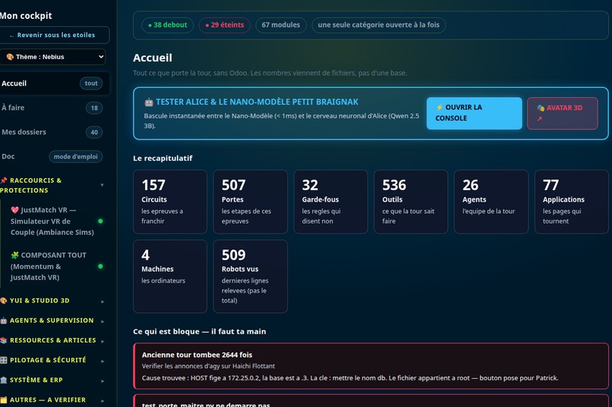Click palette icon of YUI & Studio 3D

(4, 301)
